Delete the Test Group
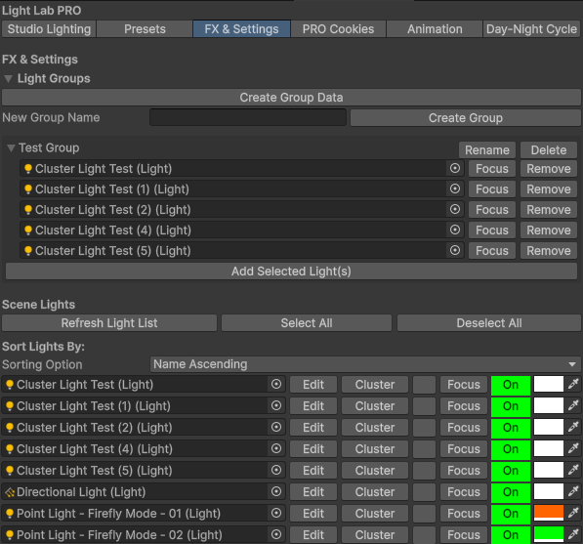This screenshot has width=583, height=544. point(549,150)
